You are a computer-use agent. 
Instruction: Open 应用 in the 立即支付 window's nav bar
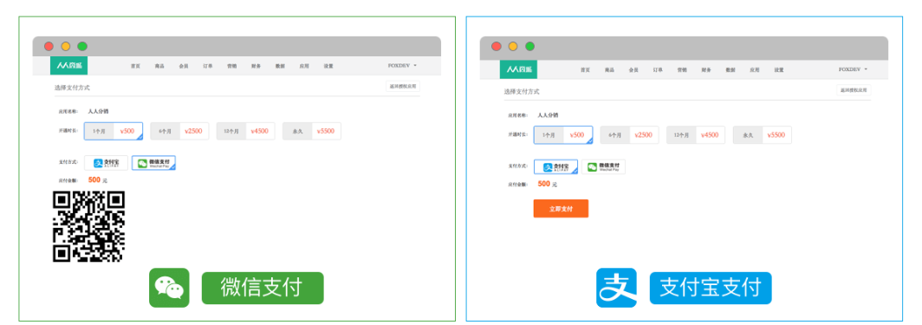[754, 70]
